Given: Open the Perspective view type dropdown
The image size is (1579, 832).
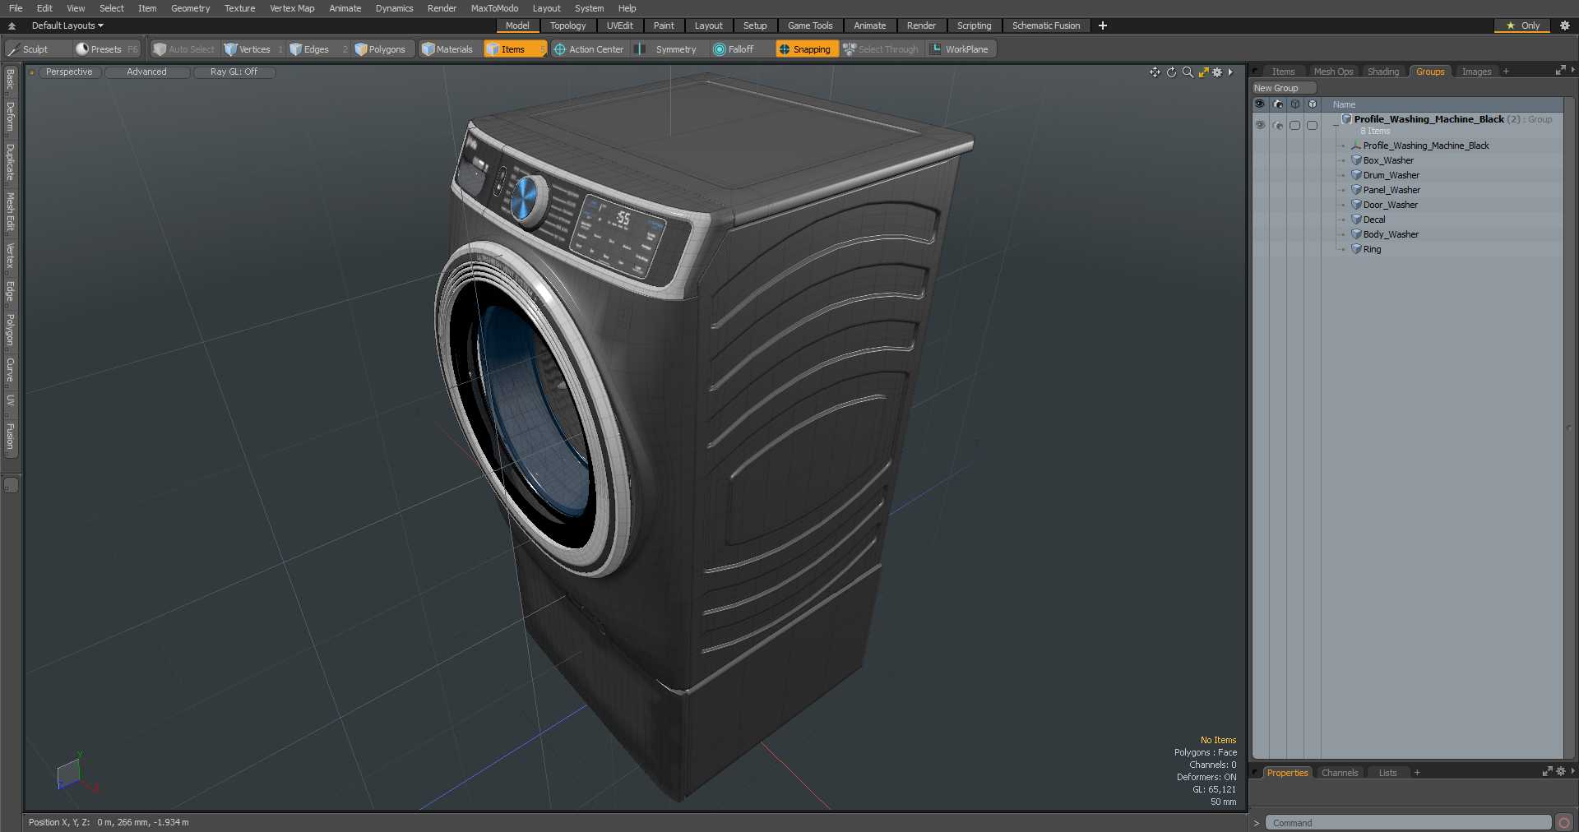Looking at the screenshot, I should pyautogui.click(x=69, y=72).
